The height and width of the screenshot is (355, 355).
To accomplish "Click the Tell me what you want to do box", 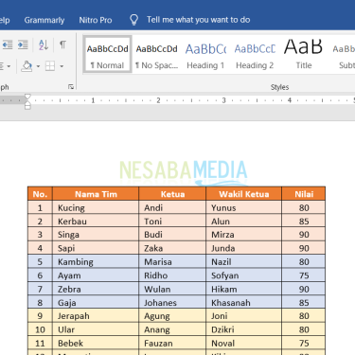I will pos(198,20).
